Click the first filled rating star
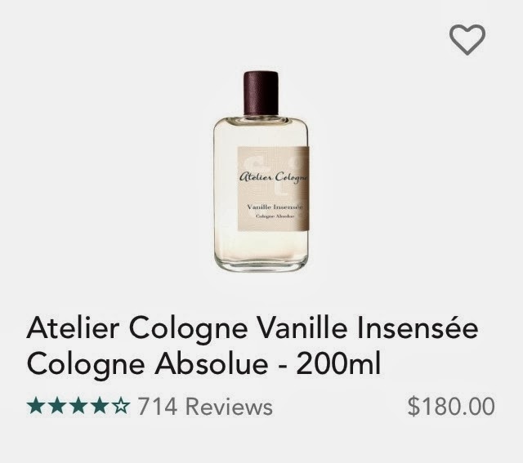 [x=35, y=407]
